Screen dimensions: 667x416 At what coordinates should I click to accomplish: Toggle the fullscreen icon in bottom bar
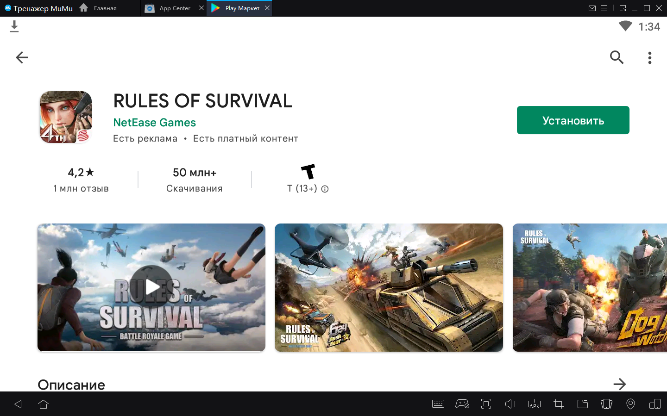(486, 404)
